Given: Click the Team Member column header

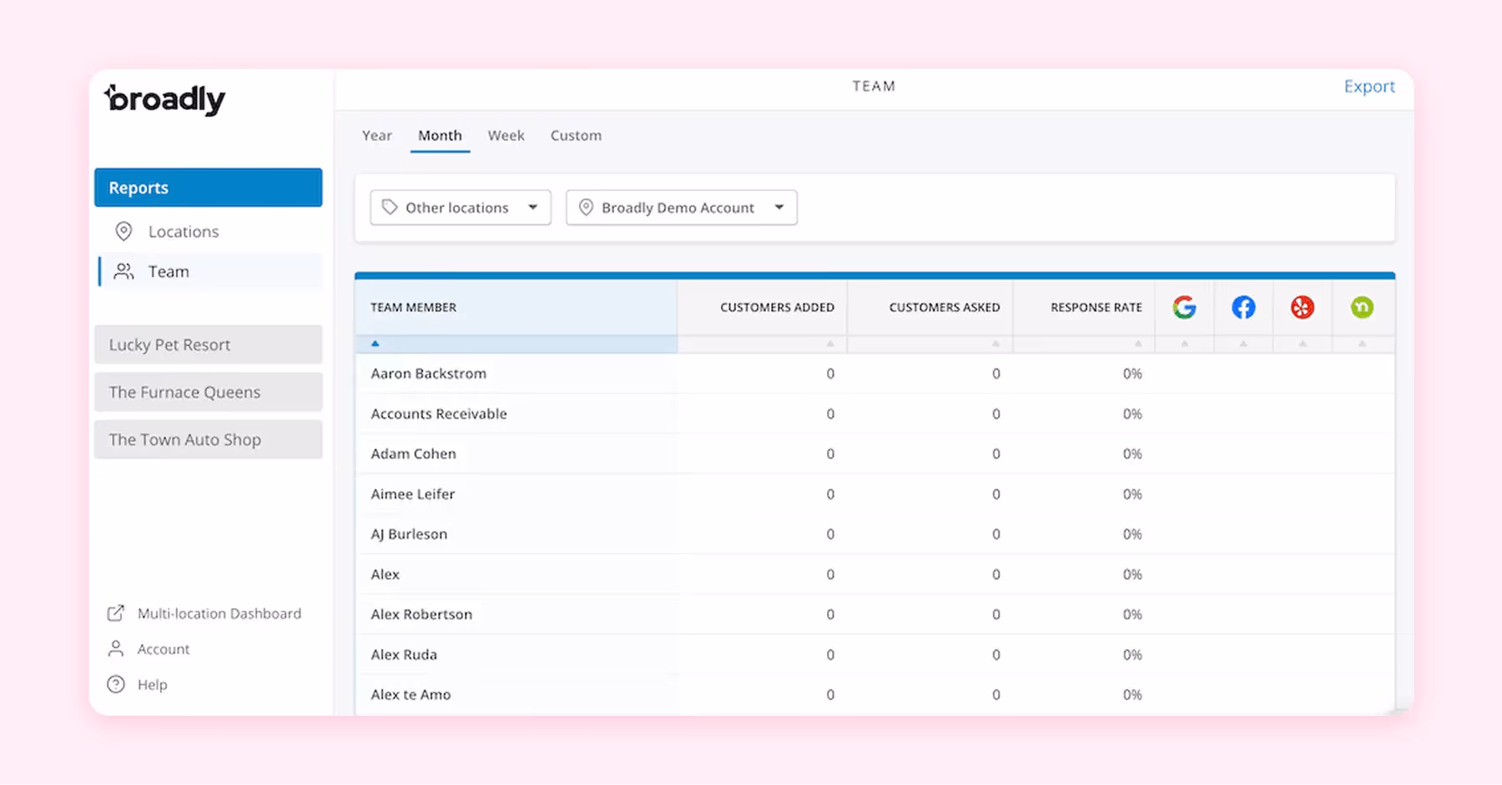Looking at the screenshot, I should 517,307.
